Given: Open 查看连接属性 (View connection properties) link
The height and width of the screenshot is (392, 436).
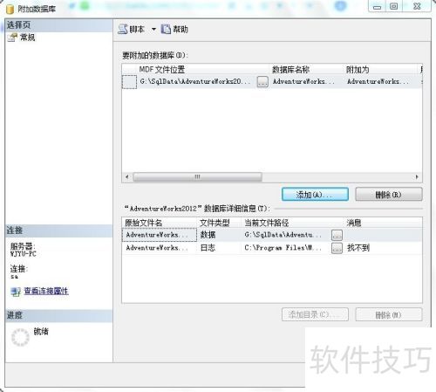Looking at the screenshot, I should [46, 291].
